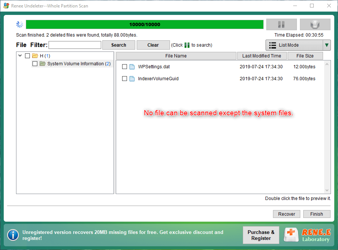Open the List Mode dropdown arrow
338x250 pixels.
(x=327, y=45)
